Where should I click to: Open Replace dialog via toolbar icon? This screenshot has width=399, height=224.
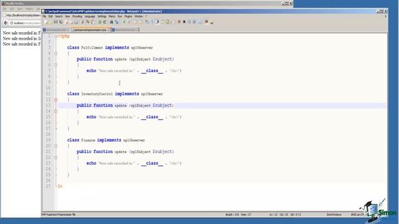pyautogui.click(x=117, y=22)
